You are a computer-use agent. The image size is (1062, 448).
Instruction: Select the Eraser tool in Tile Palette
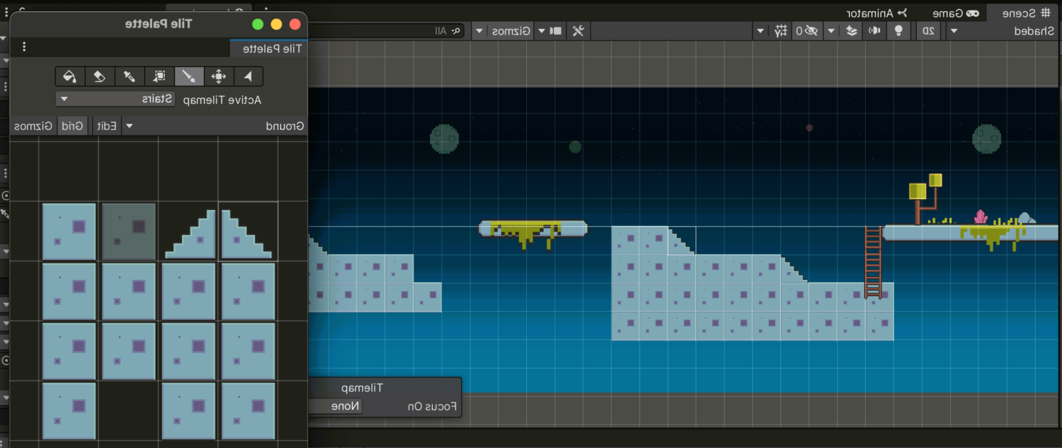coord(100,76)
